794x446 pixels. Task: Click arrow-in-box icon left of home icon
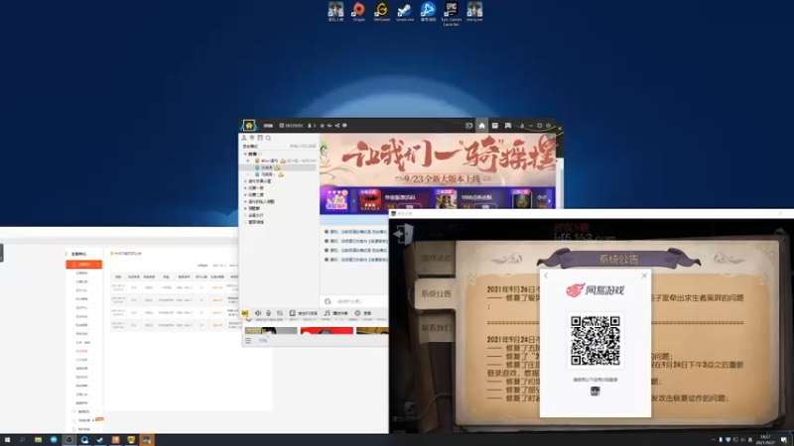click(468, 126)
